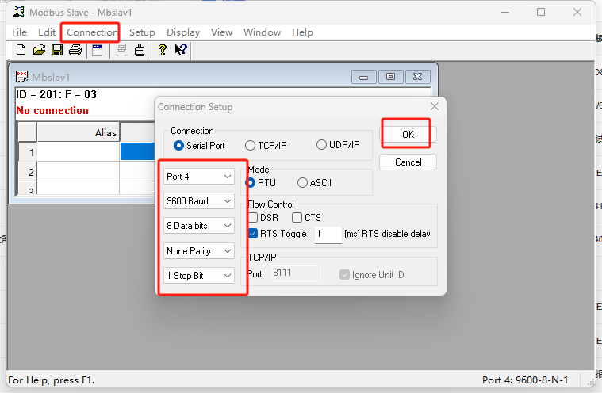Minimize the Mbslav1 child window

[363, 77]
